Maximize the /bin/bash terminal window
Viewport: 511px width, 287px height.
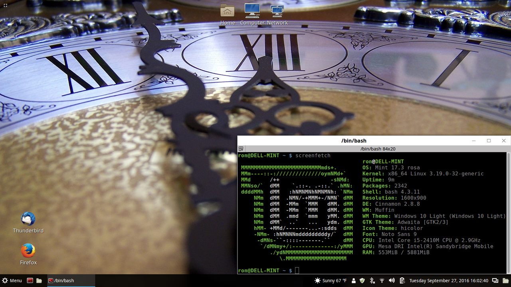click(x=489, y=141)
